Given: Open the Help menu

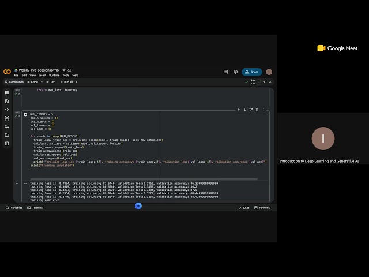Looking at the screenshot, I should click(x=76, y=76).
